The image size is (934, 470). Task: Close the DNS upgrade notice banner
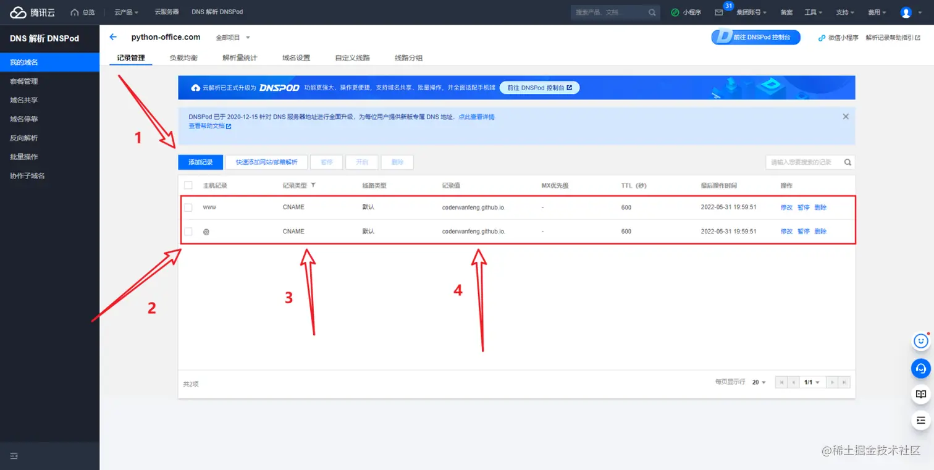click(x=846, y=117)
